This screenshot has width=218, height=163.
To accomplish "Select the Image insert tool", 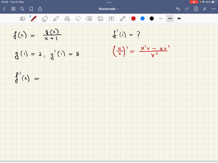I will point(100,19).
